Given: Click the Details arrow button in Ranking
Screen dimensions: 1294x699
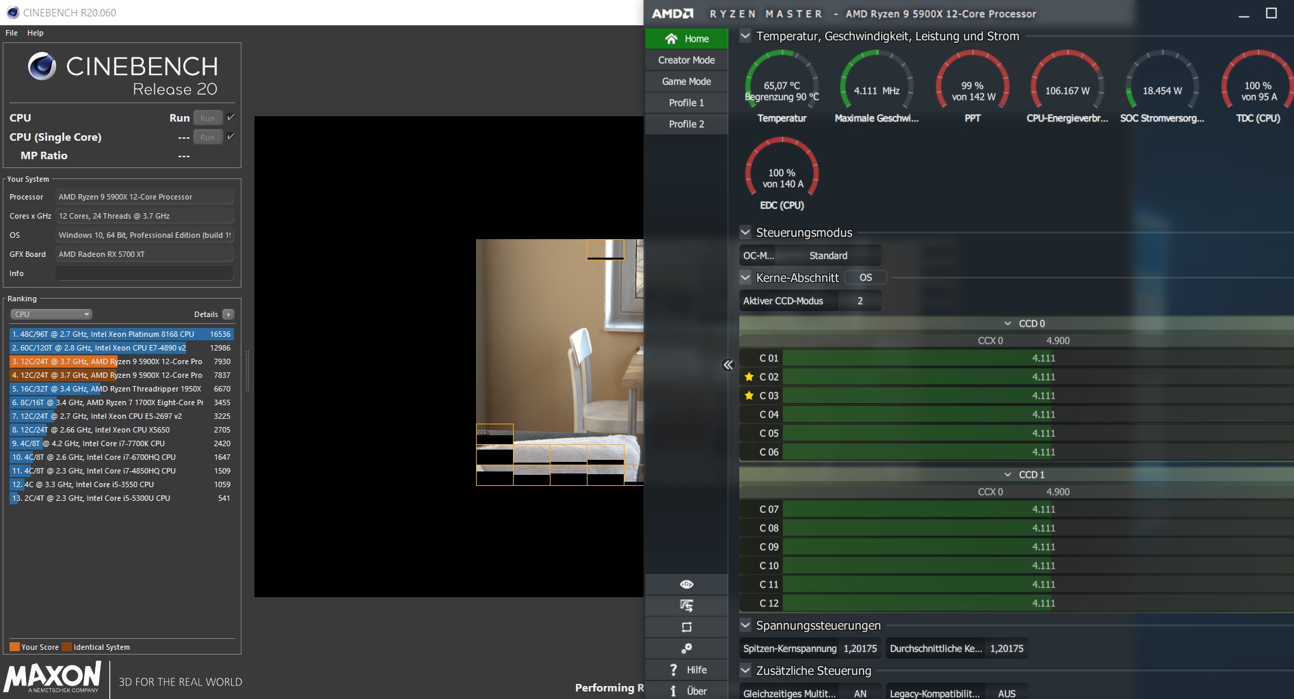Looking at the screenshot, I should (x=228, y=314).
